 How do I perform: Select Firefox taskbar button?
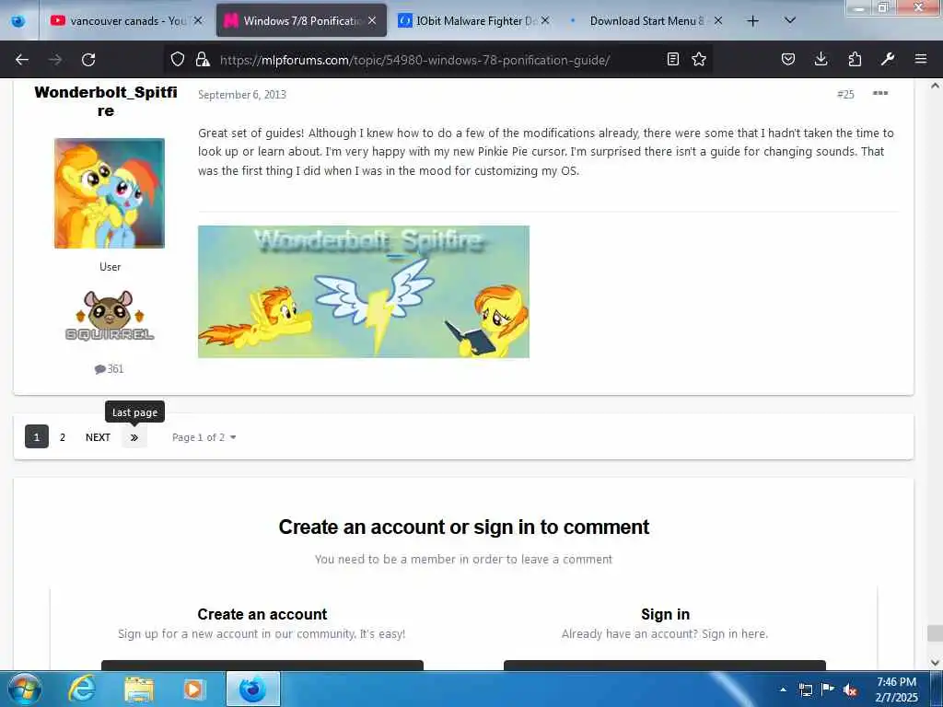point(252,689)
